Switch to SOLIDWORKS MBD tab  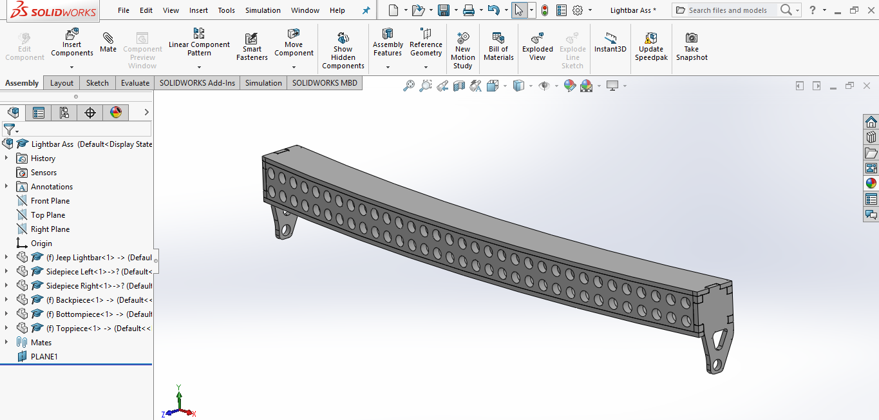pyautogui.click(x=325, y=82)
